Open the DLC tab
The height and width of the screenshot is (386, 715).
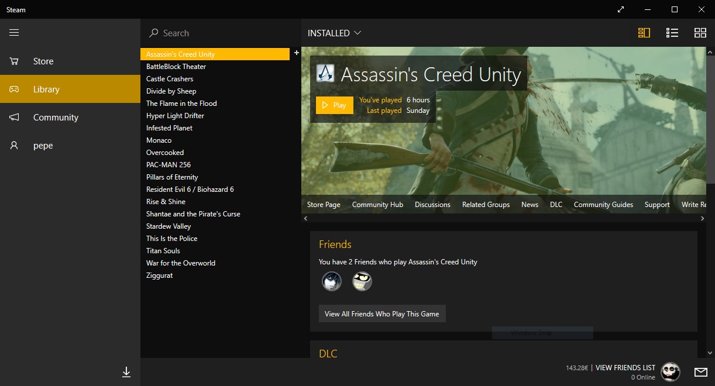(556, 205)
